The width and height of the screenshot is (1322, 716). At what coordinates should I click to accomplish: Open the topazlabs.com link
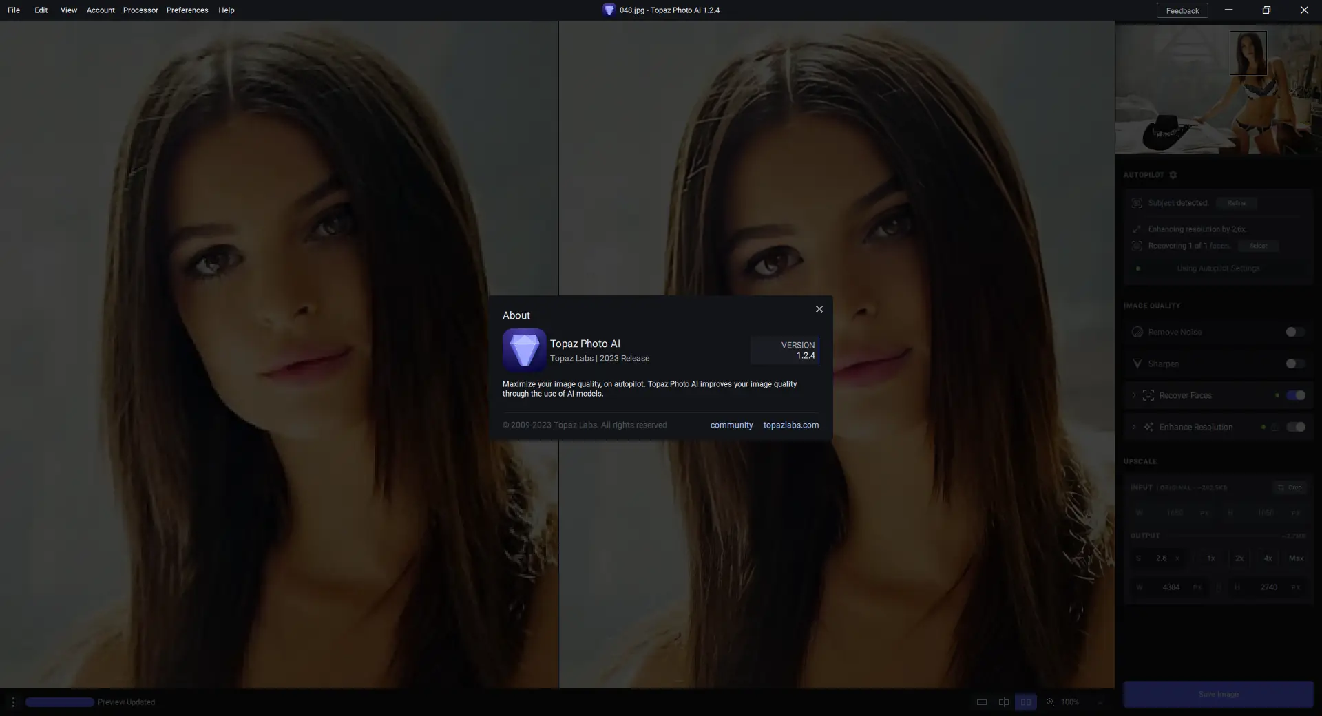tap(790, 425)
